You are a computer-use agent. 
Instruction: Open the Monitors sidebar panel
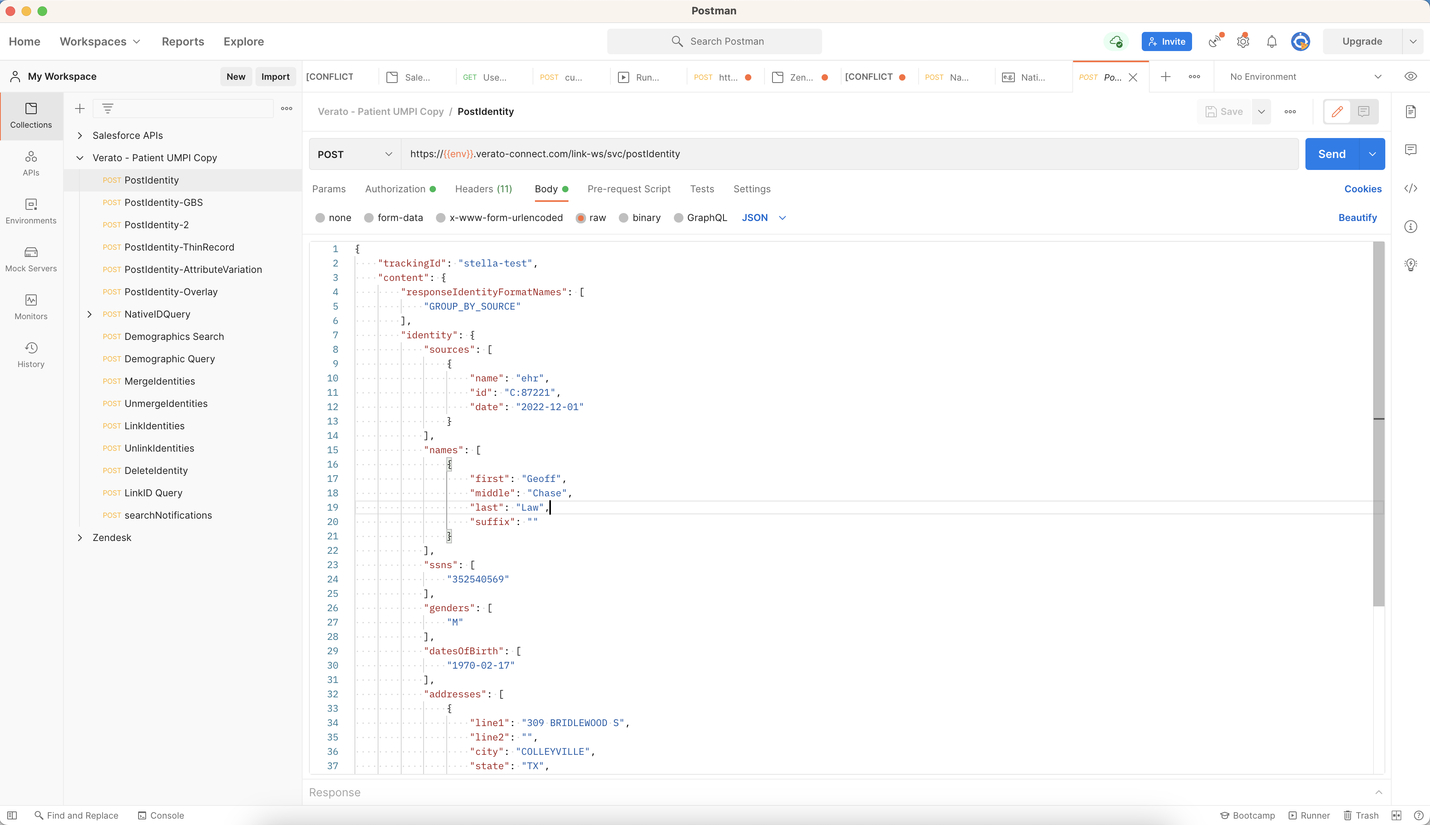(31, 306)
